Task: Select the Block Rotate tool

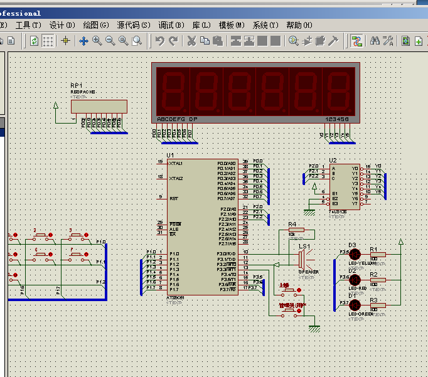Action: pos(262,41)
